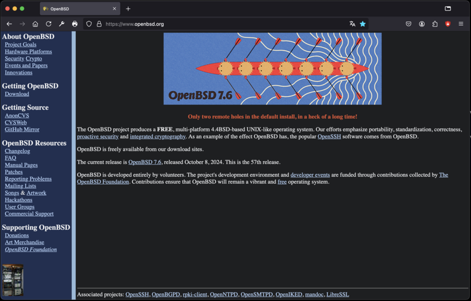Click the red shield extension icon
Image resolution: width=471 pixels, height=301 pixels.
pos(448,24)
